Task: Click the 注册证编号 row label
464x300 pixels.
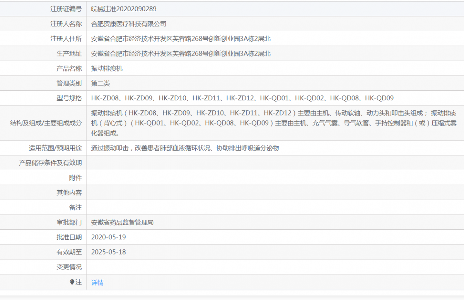Action: coord(66,9)
